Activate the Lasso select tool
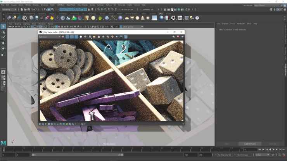Image resolution: width=287 pixels, height=161 pixels. 3,32
